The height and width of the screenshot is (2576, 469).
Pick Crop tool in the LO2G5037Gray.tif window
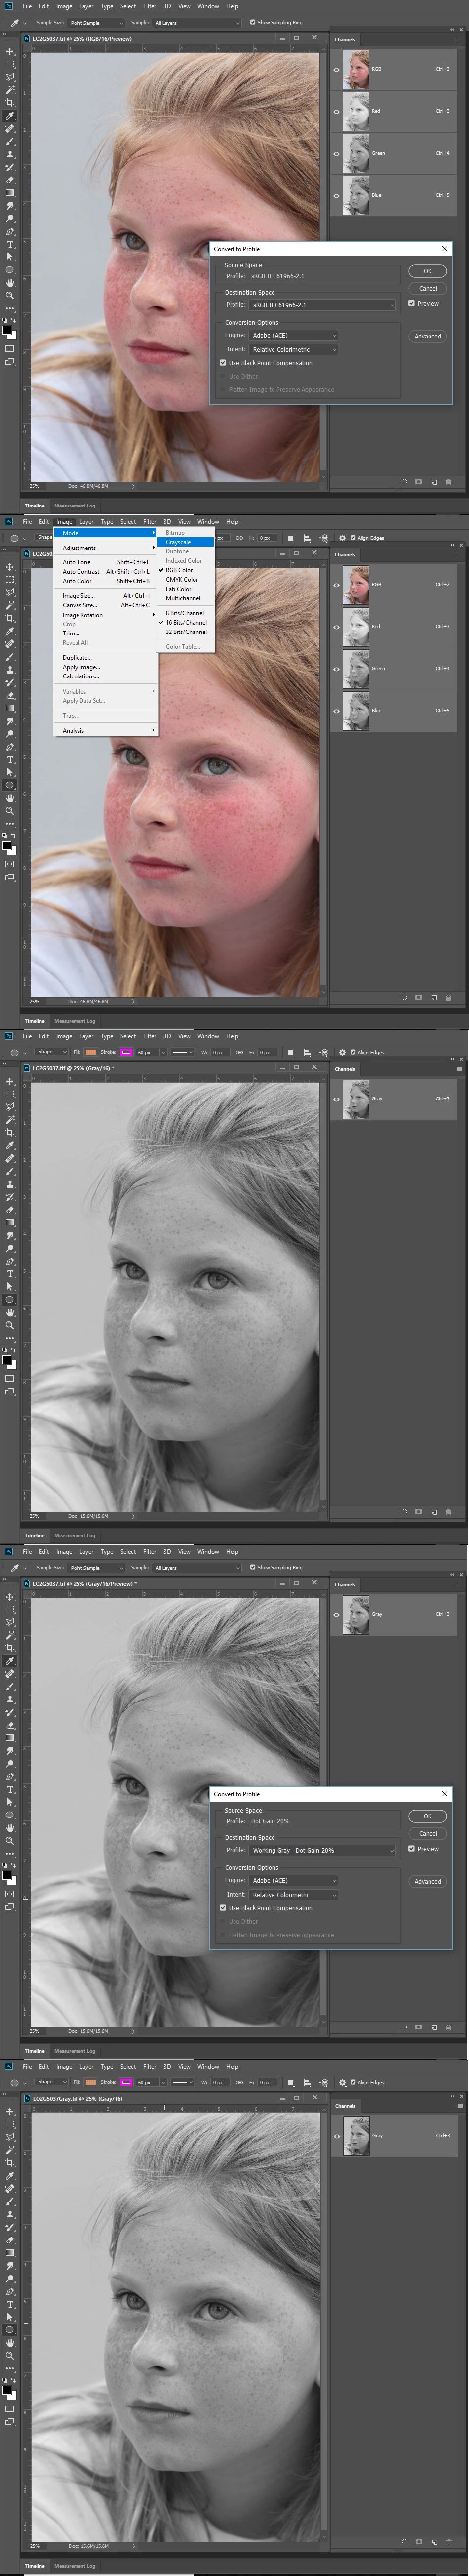(x=10, y=2163)
